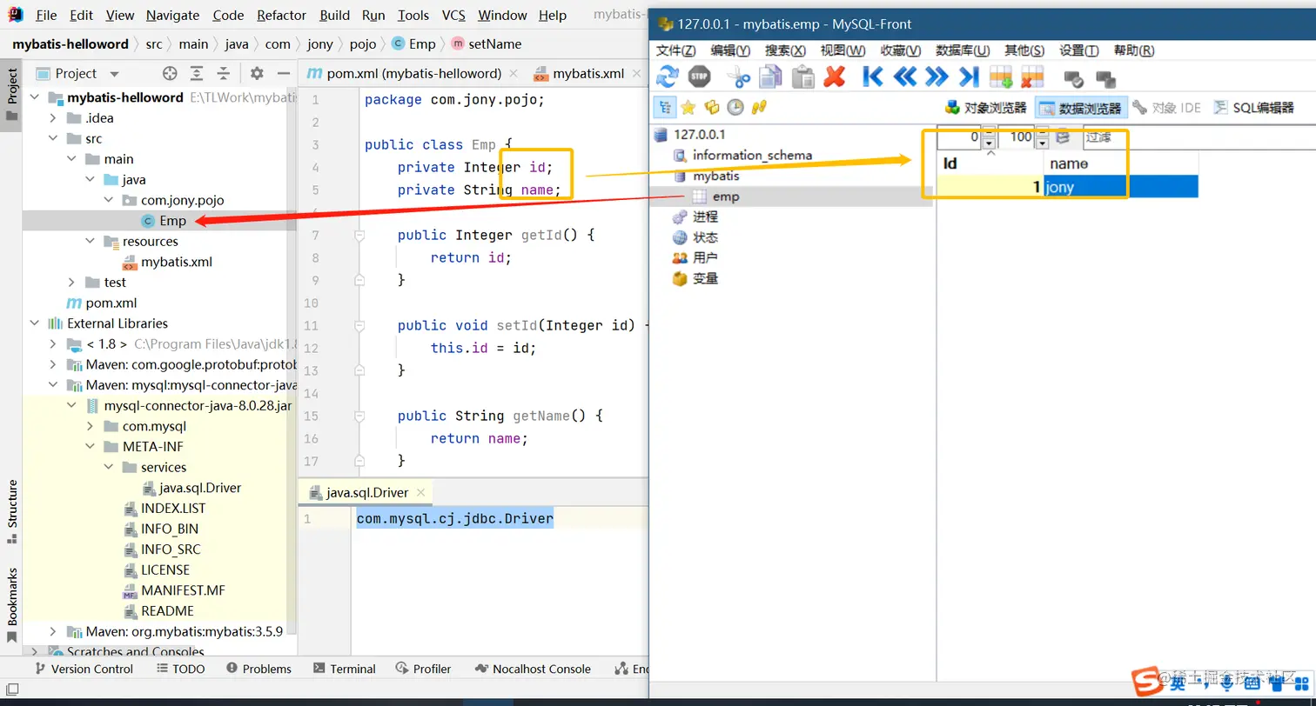Open the Bookmarks side tool window
1316x706 pixels.
[12, 604]
